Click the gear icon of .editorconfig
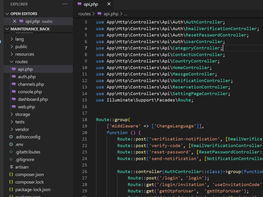Viewport: 263px width, 197px height. click(x=11, y=137)
